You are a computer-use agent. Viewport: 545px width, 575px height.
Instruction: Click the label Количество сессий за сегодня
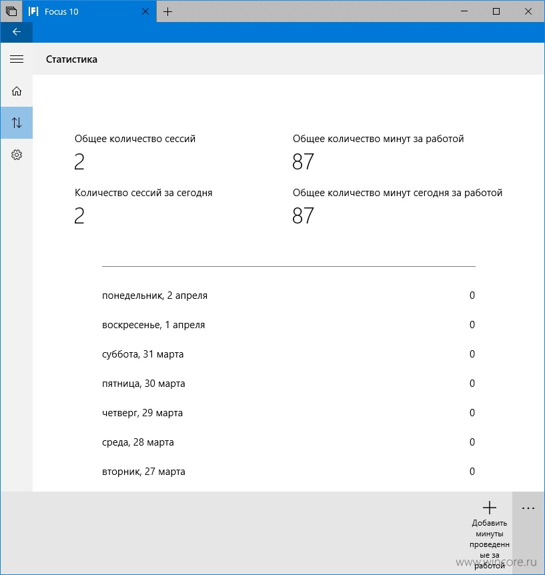click(143, 193)
